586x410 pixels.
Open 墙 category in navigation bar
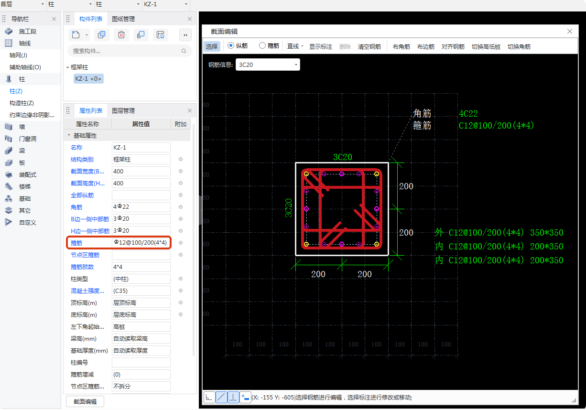pyautogui.click(x=22, y=127)
